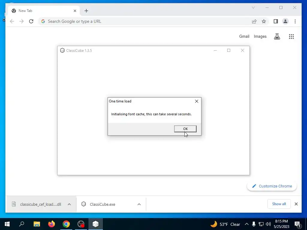Open the Gmail link

click(x=244, y=36)
